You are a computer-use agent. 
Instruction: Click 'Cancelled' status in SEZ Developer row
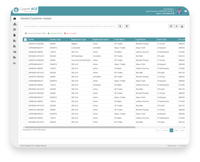click(x=97, y=56)
